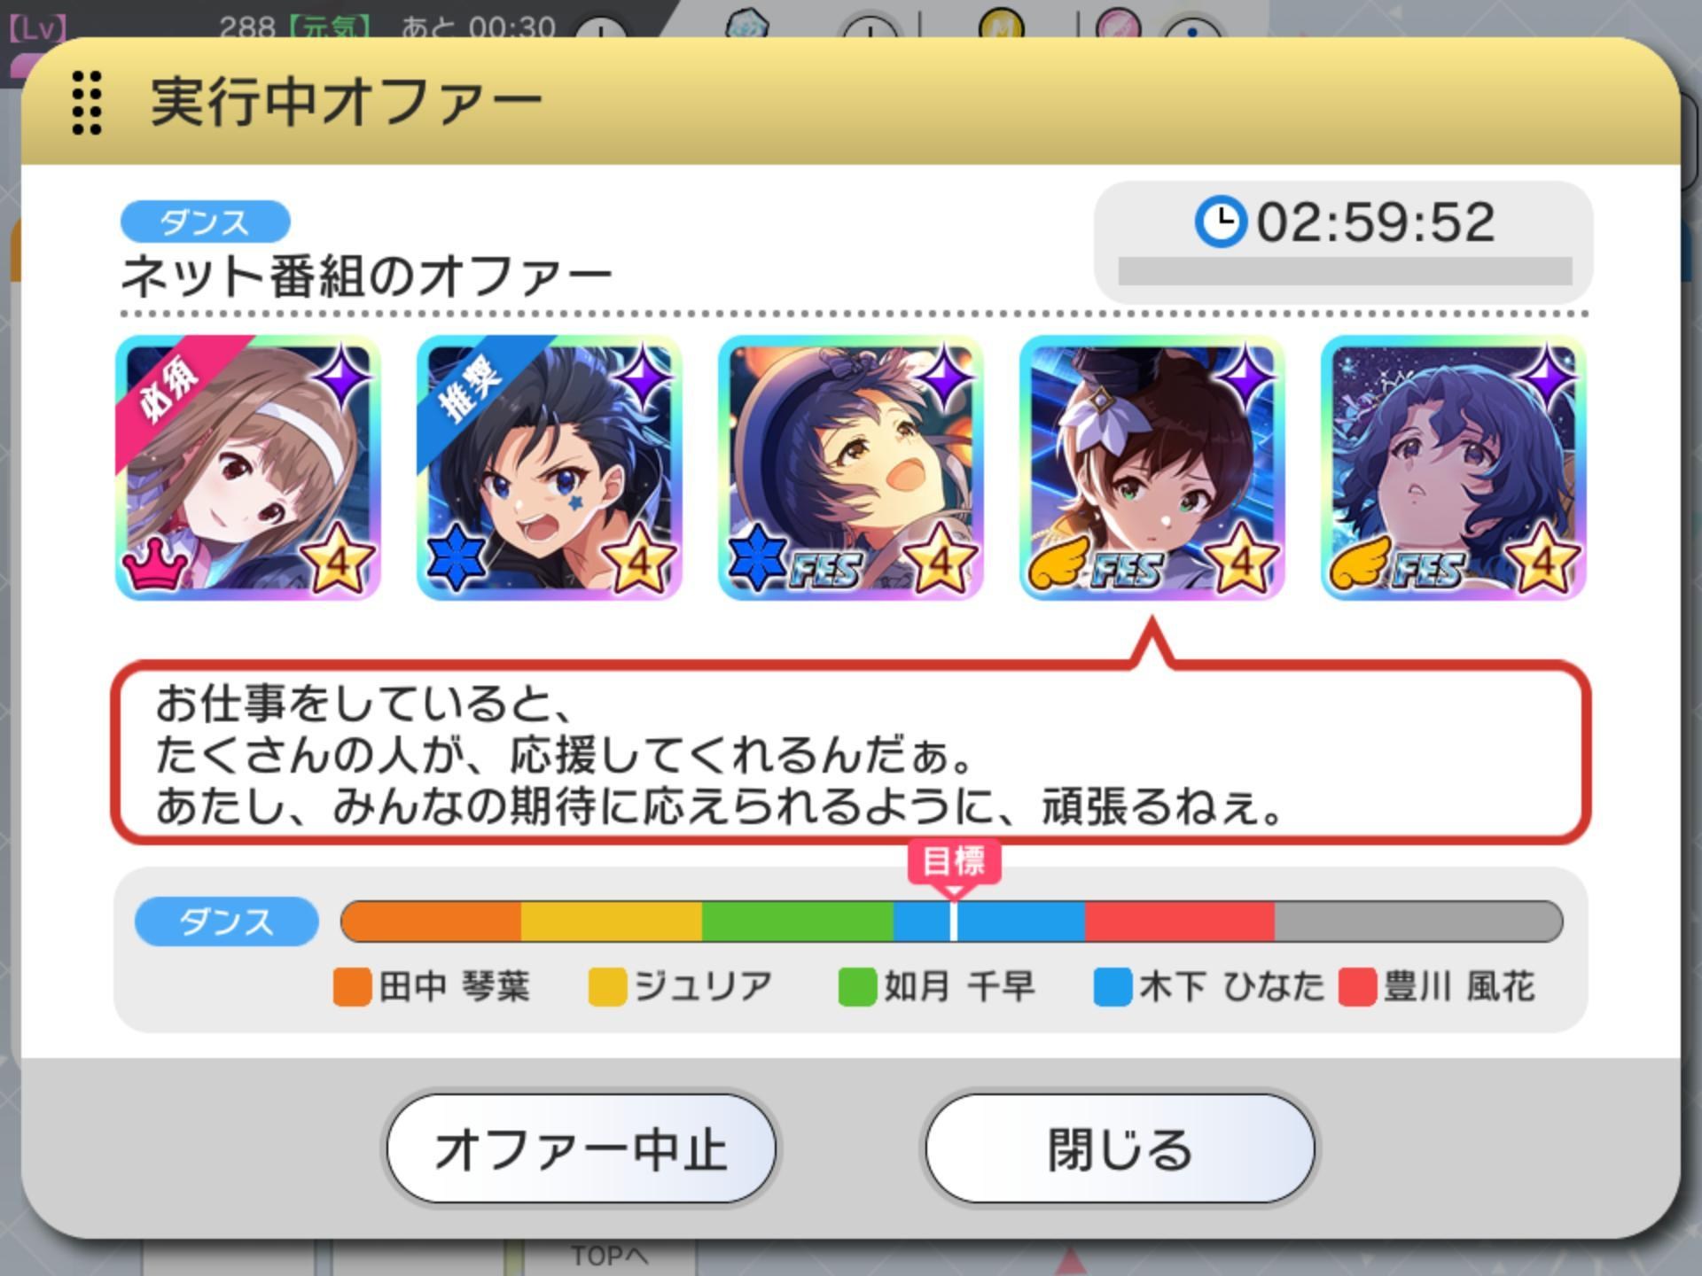The image size is (1702, 1276).
Task: Click the crown icon on Kotoha's card
Action: point(156,564)
